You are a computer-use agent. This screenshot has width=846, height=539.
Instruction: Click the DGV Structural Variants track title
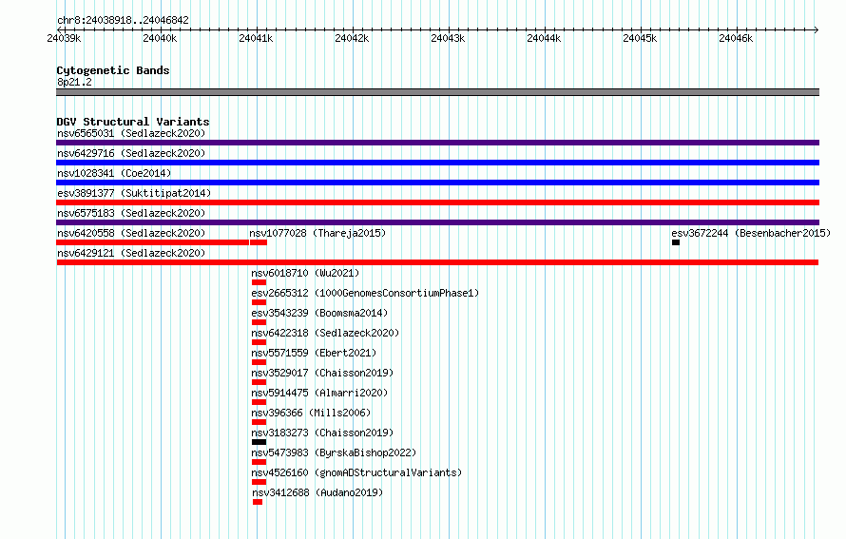(133, 122)
